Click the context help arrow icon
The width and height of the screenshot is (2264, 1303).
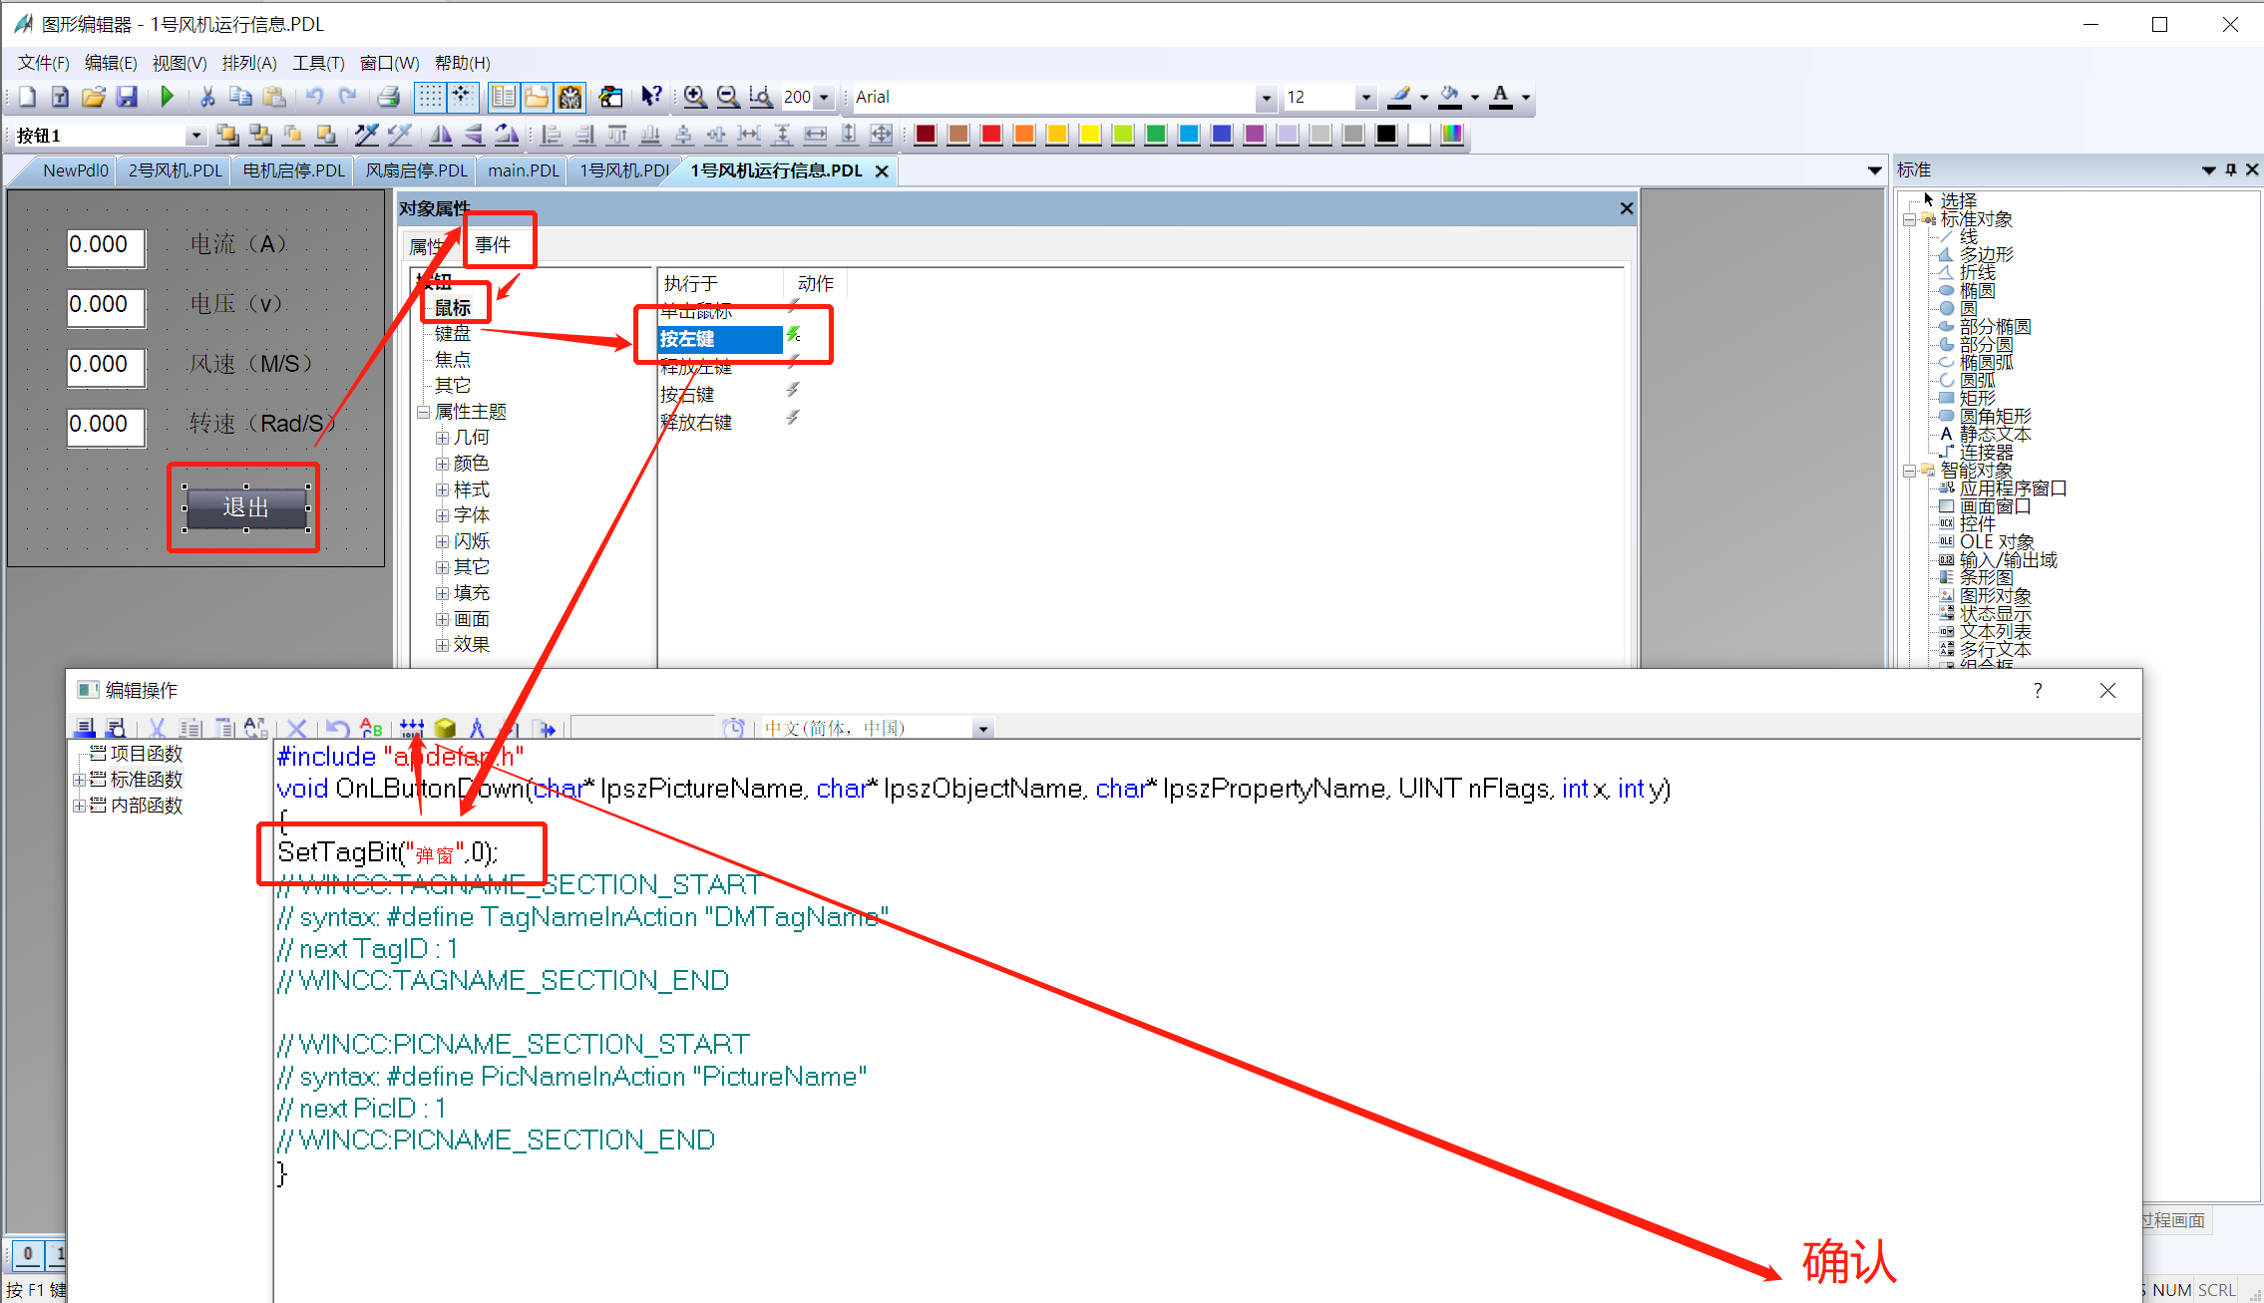tap(650, 97)
